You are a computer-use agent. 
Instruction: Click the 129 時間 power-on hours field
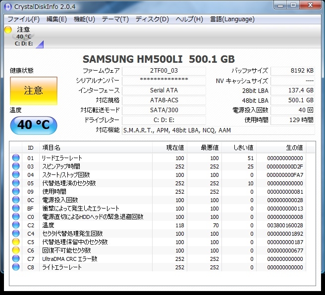pos(293,120)
